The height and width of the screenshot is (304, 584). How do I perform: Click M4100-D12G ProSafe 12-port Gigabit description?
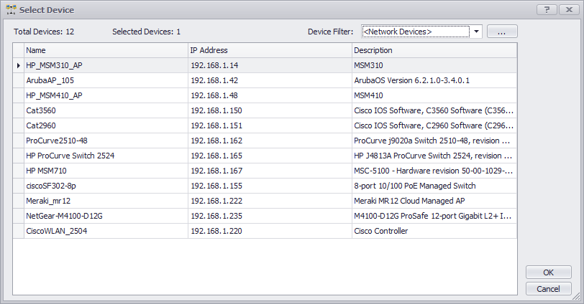coord(434,216)
